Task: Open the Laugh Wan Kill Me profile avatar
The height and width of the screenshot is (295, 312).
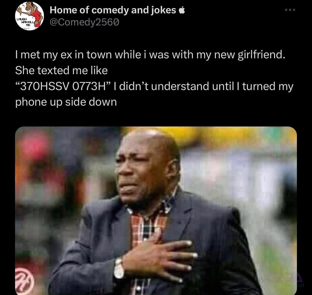Action: (29, 16)
